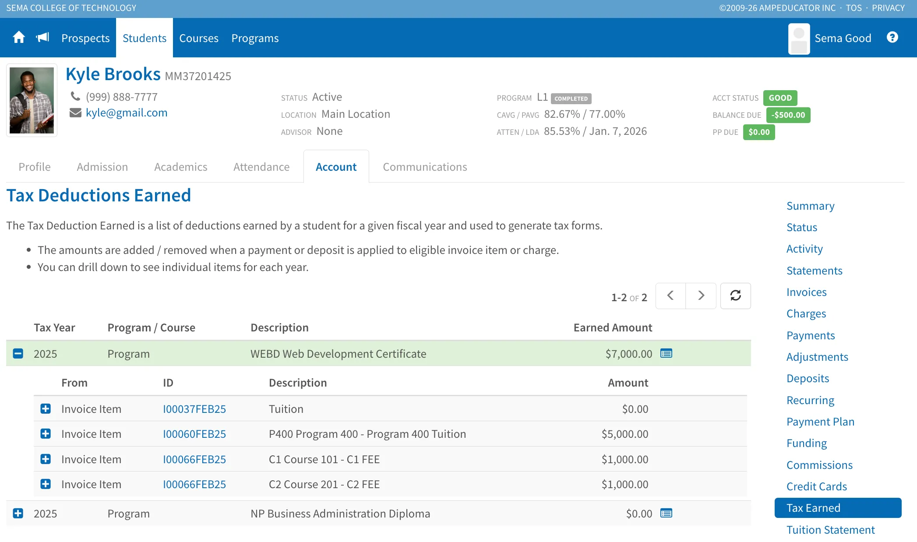This screenshot has height=542, width=917.
Task: Click the -$500.00 balance due badge
Action: (788, 115)
